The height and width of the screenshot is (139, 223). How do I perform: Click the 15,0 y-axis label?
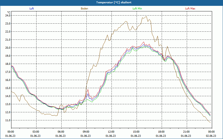coord(8,88)
